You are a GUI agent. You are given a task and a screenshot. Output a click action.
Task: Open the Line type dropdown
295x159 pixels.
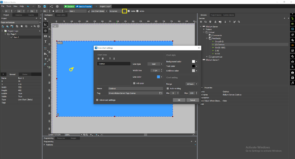coord(155,64)
